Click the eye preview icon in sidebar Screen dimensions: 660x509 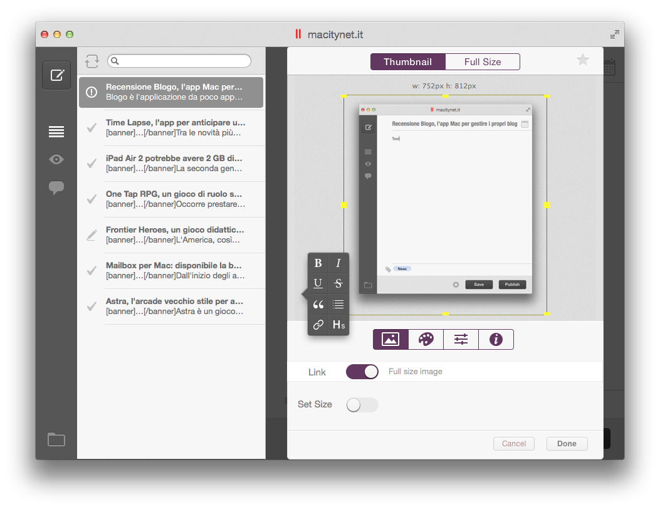(x=56, y=159)
